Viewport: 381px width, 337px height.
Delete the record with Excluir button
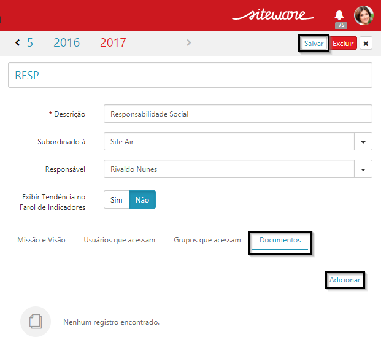[343, 44]
